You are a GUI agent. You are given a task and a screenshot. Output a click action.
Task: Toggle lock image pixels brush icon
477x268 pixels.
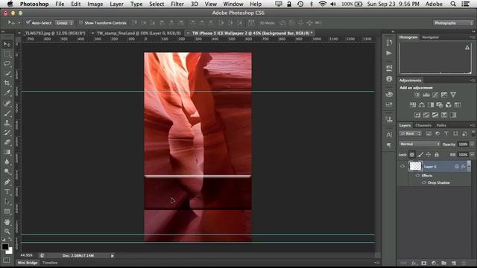click(420, 155)
